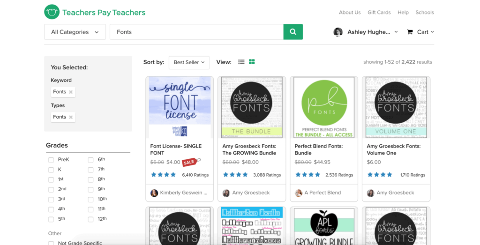Check the PreK grade checkbox
This screenshot has width=480, height=245.
pyautogui.click(x=51, y=160)
